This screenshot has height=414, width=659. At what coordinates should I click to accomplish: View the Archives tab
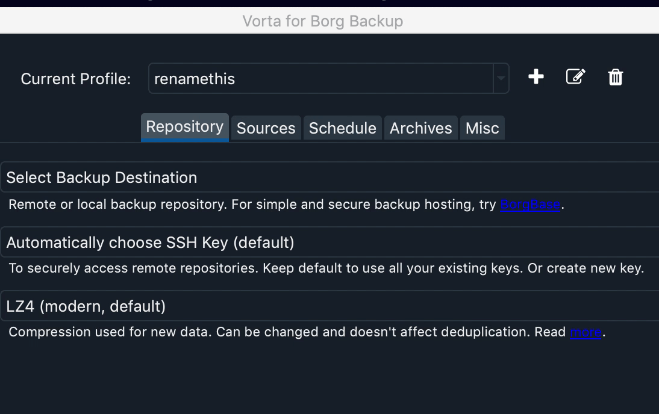(420, 128)
